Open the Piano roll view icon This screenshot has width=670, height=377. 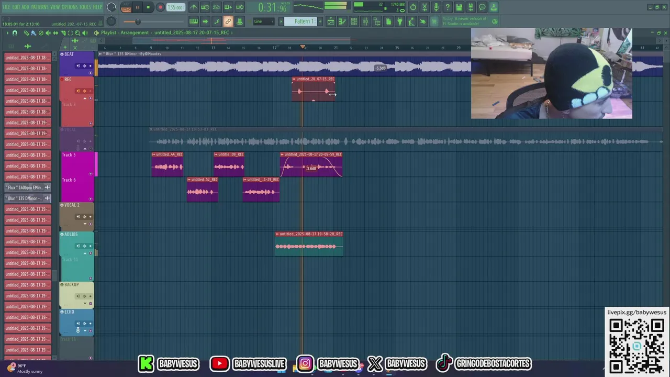coord(342,21)
